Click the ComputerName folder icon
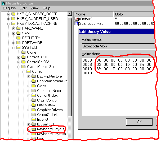161x142 pixels. coord(34,91)
